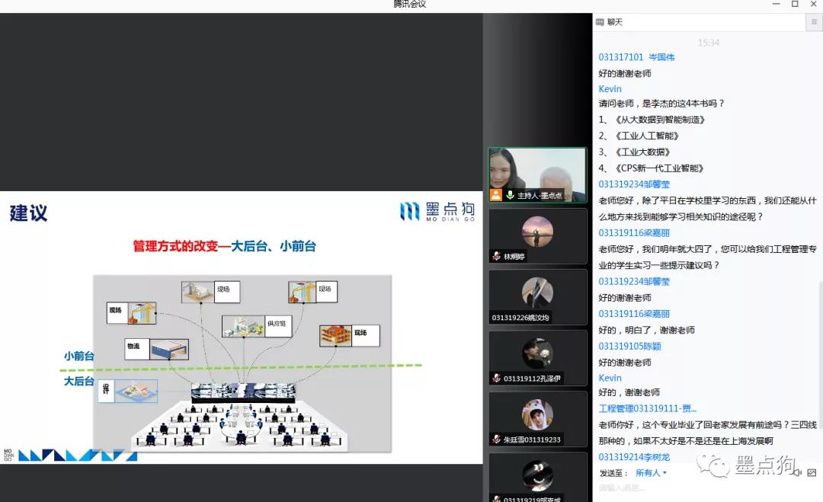Screen dimensions: 823x502
Task: Click the message input field 请输入消息
Action: tap(686, 488)
